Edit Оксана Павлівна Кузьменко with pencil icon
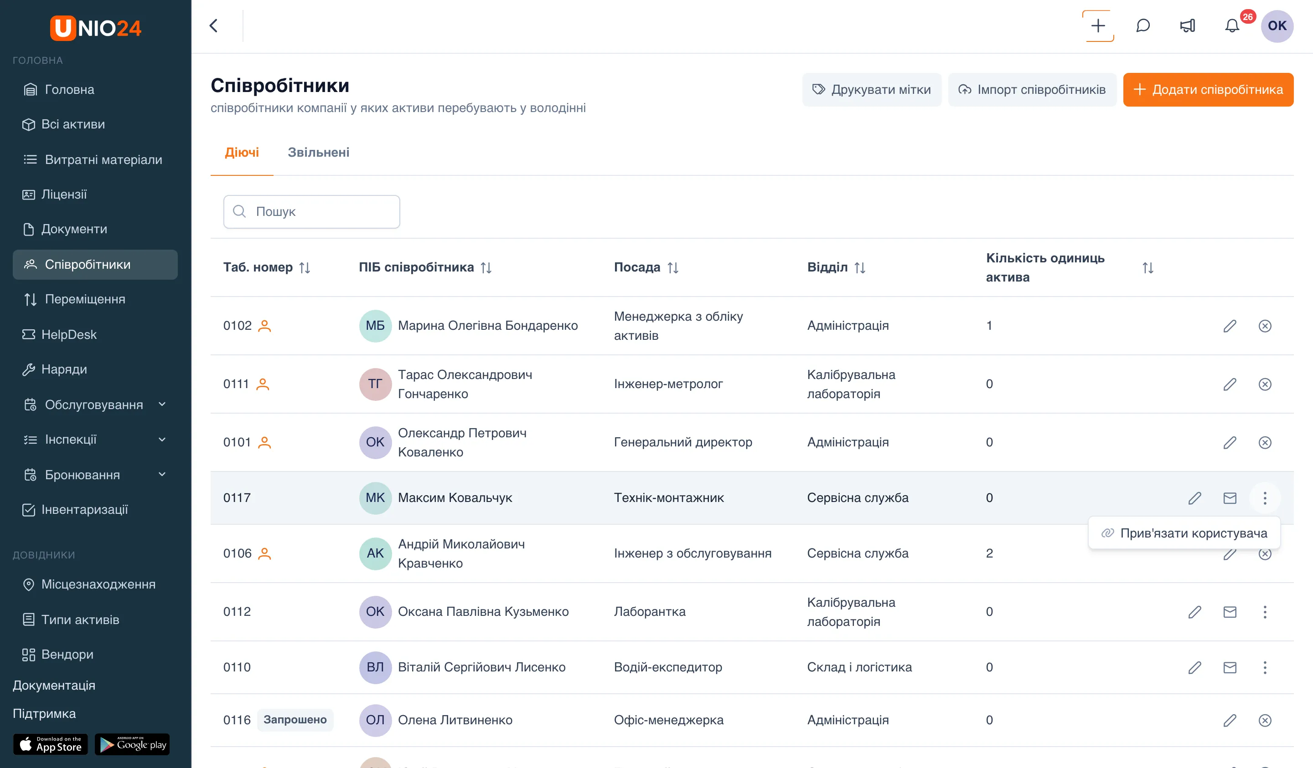The height and width of the screenshot is (768, 1313). pos(1195,612)
